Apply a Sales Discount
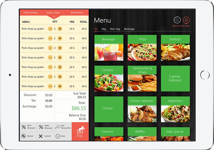The width and height of the screenshot is (214, 150). pyautogui.click(x=46, y=127)
